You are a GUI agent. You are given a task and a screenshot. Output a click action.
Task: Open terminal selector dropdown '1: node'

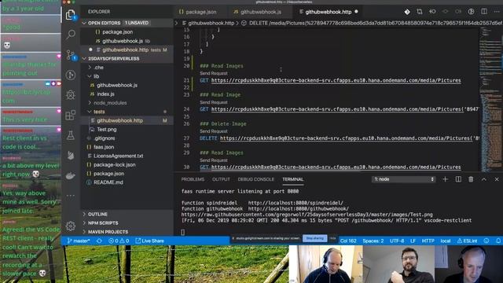tap(403, 179)
